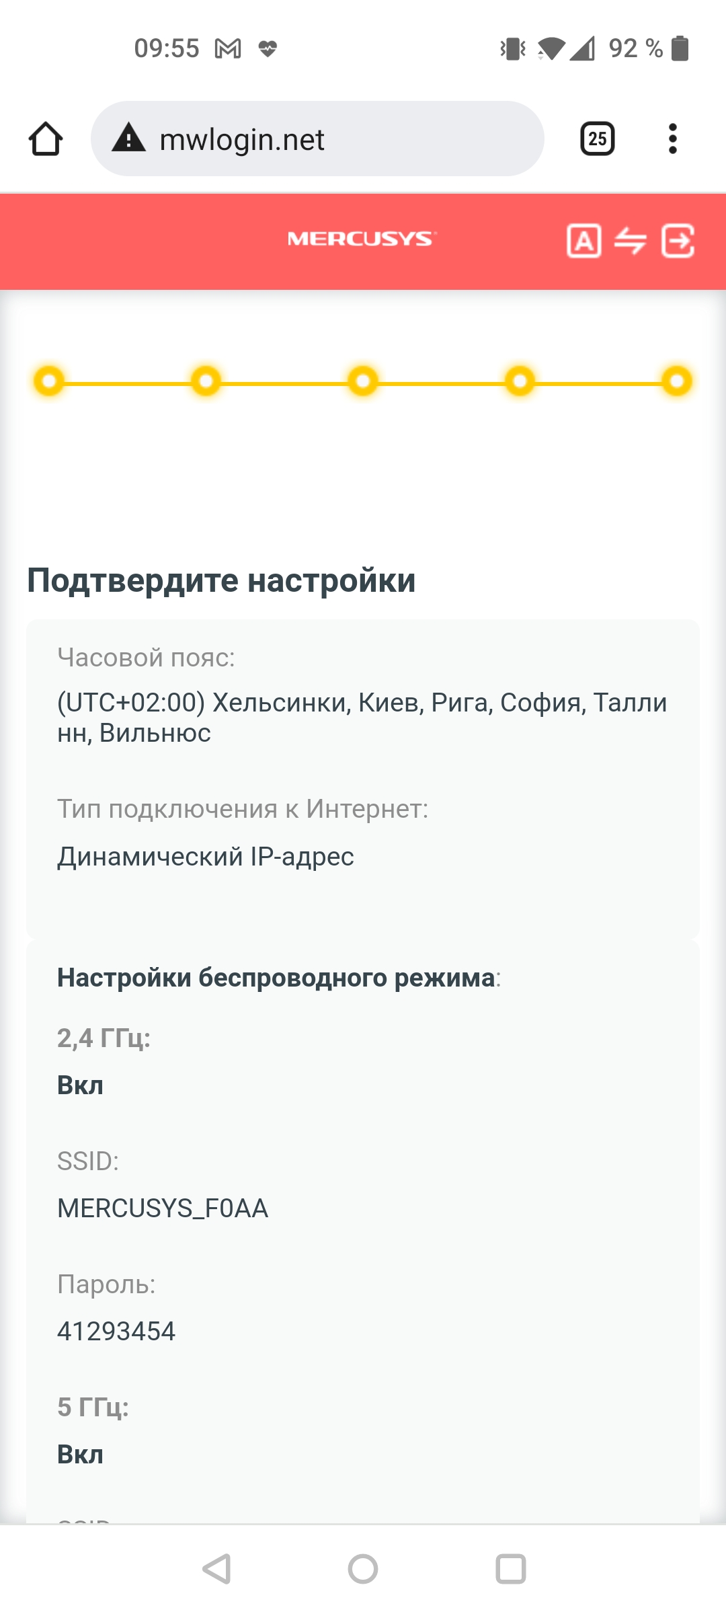Click the last step dot in progress bar
The image size is (726, 1614).
tap(677, 381)
